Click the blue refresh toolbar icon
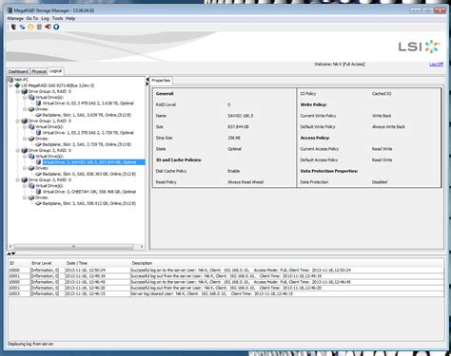Viewport: 451px width, 356px height. click(22, 27)
